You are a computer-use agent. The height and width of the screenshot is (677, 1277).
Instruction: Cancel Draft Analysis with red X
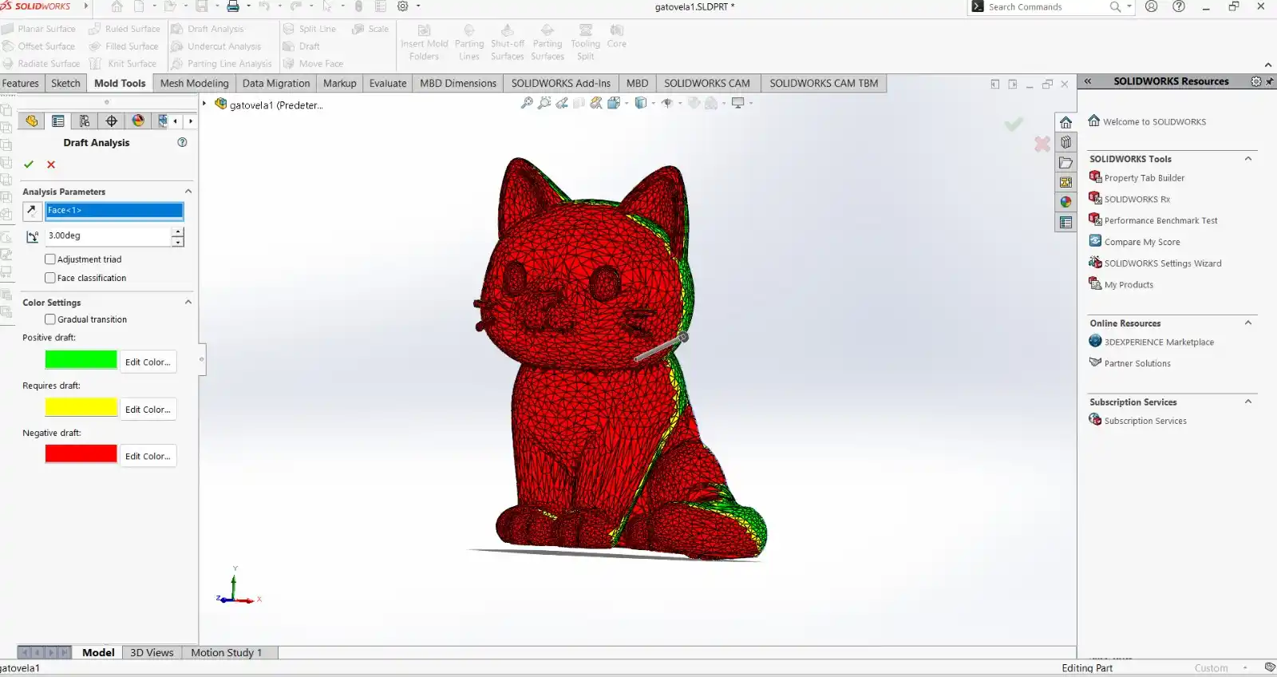click(51, 164)
